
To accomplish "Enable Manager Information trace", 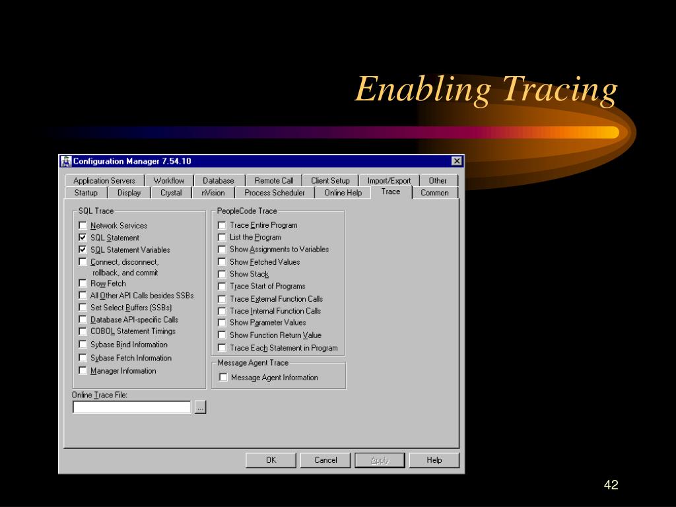I will [x=83, y=371].
